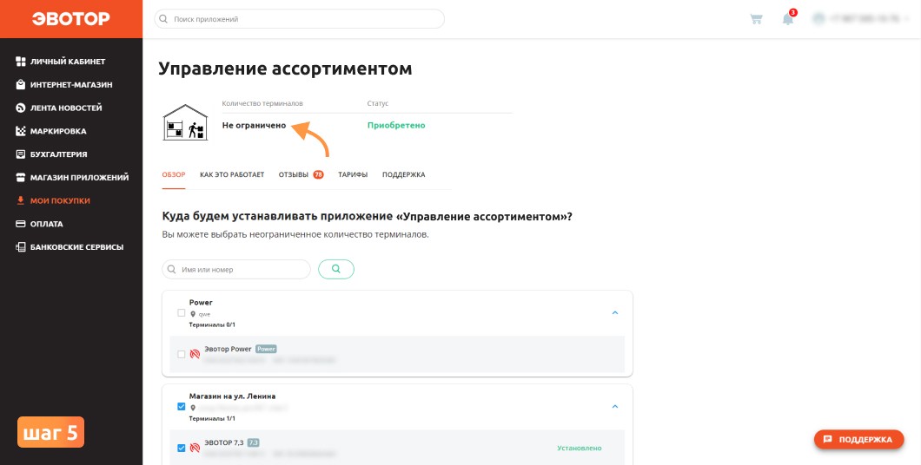Go to Интернет-магазин in sidebar
Screen dimensions: 921x465
(x=71, y=84)
